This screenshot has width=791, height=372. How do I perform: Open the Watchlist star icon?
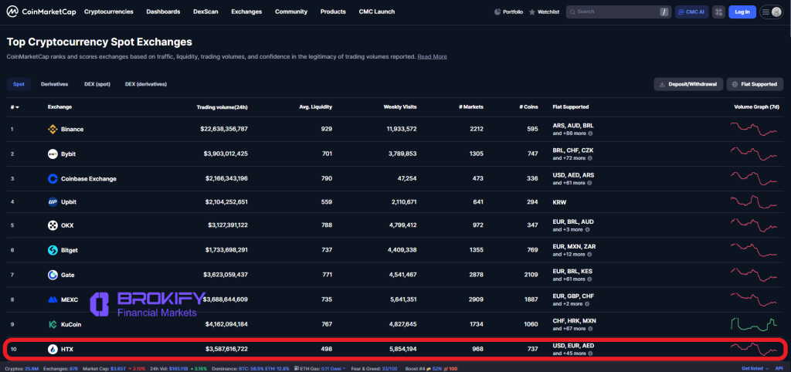click(x=532, y=12)
